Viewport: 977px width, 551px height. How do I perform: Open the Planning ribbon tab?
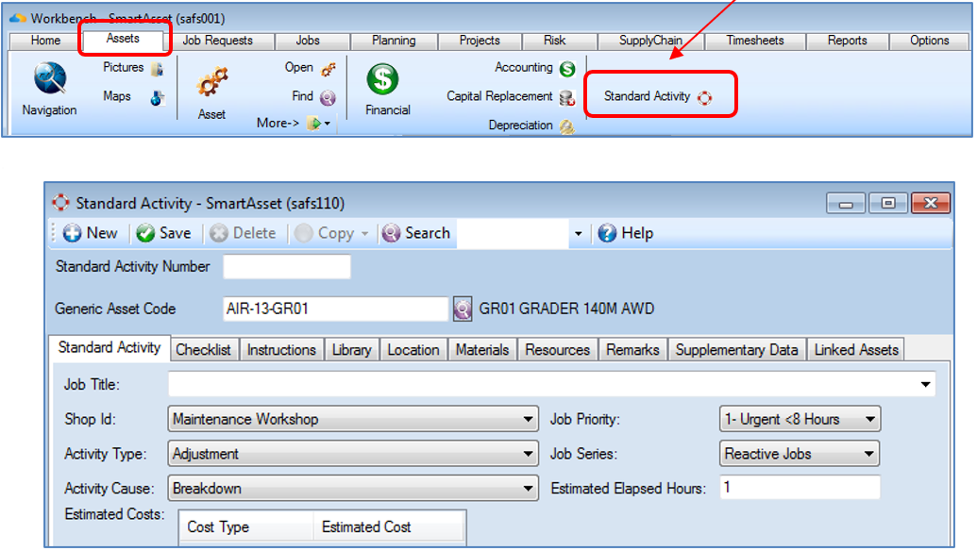(x=394, y=41)
